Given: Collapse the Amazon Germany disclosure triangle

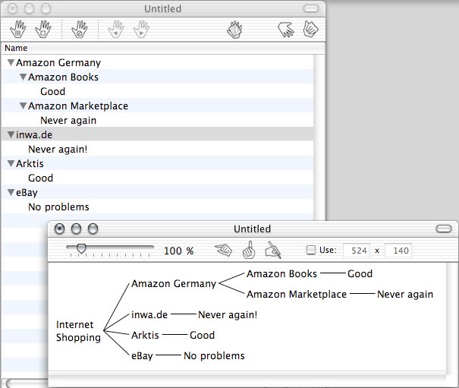Looking at the screenshot, I should [11, 62].
